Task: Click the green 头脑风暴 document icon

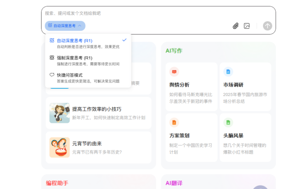Action: 228,122
